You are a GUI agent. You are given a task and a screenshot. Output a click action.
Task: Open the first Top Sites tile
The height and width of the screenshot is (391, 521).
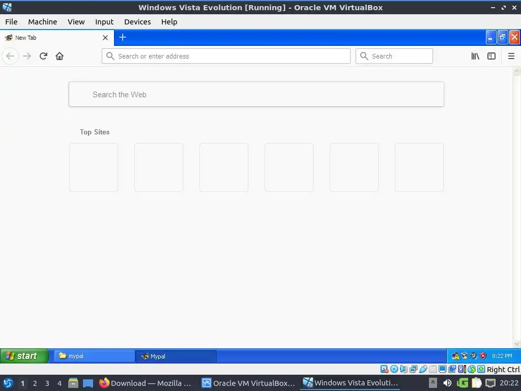[x=94, y=167]
